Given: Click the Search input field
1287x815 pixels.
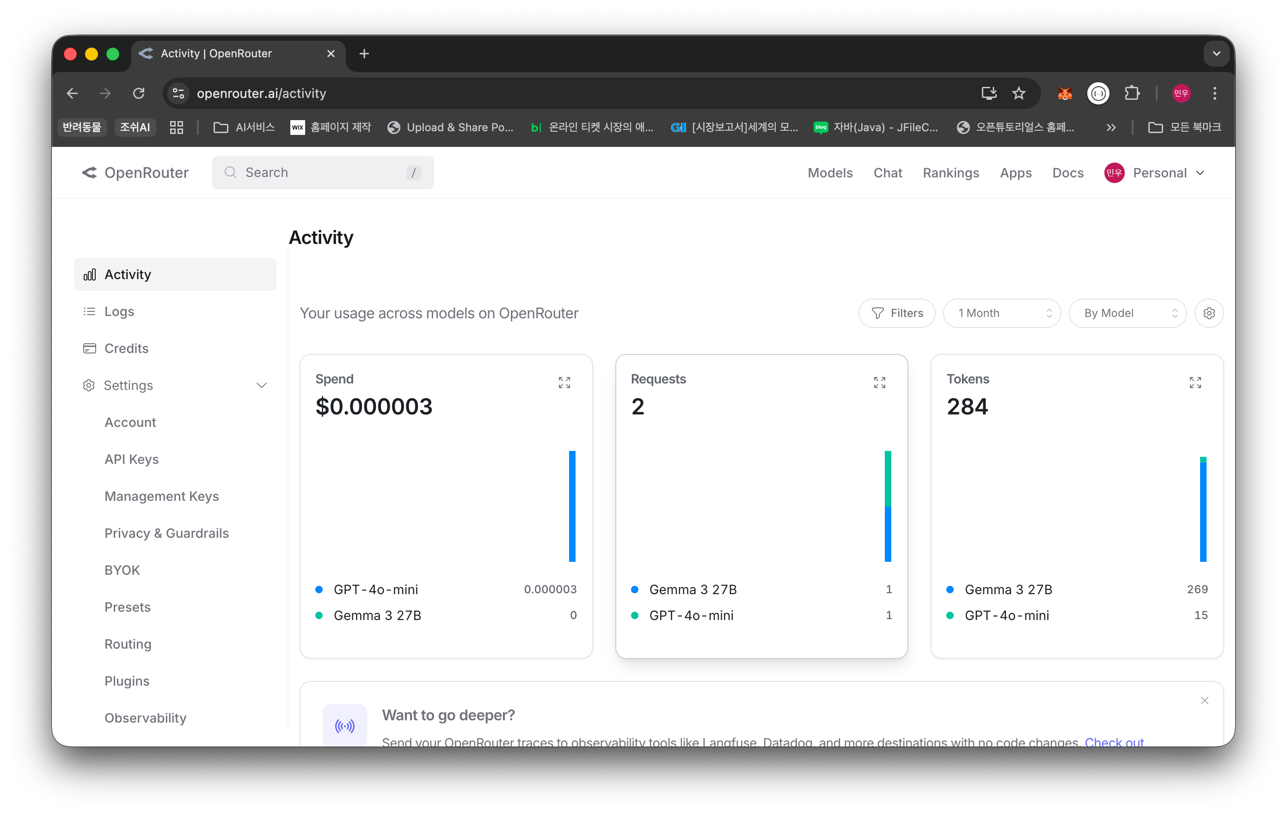Looking at the screenshot, I should [x=323, y=172].
